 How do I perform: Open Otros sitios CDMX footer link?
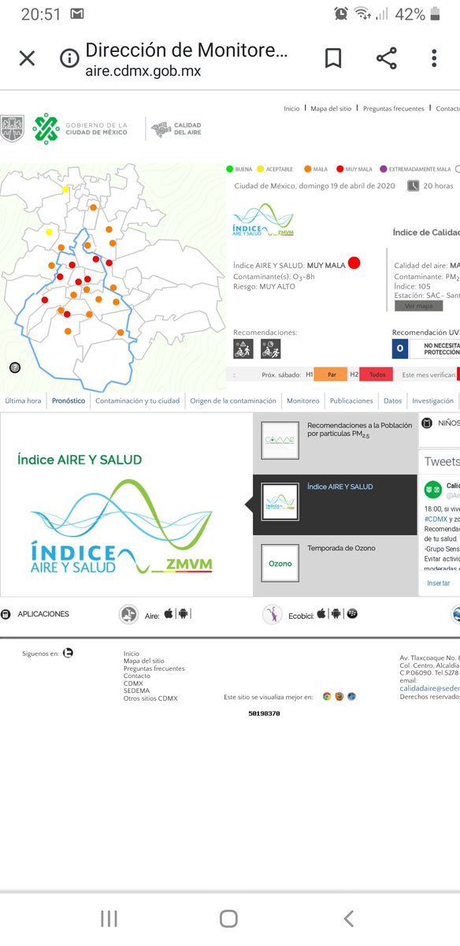(150, 698)
